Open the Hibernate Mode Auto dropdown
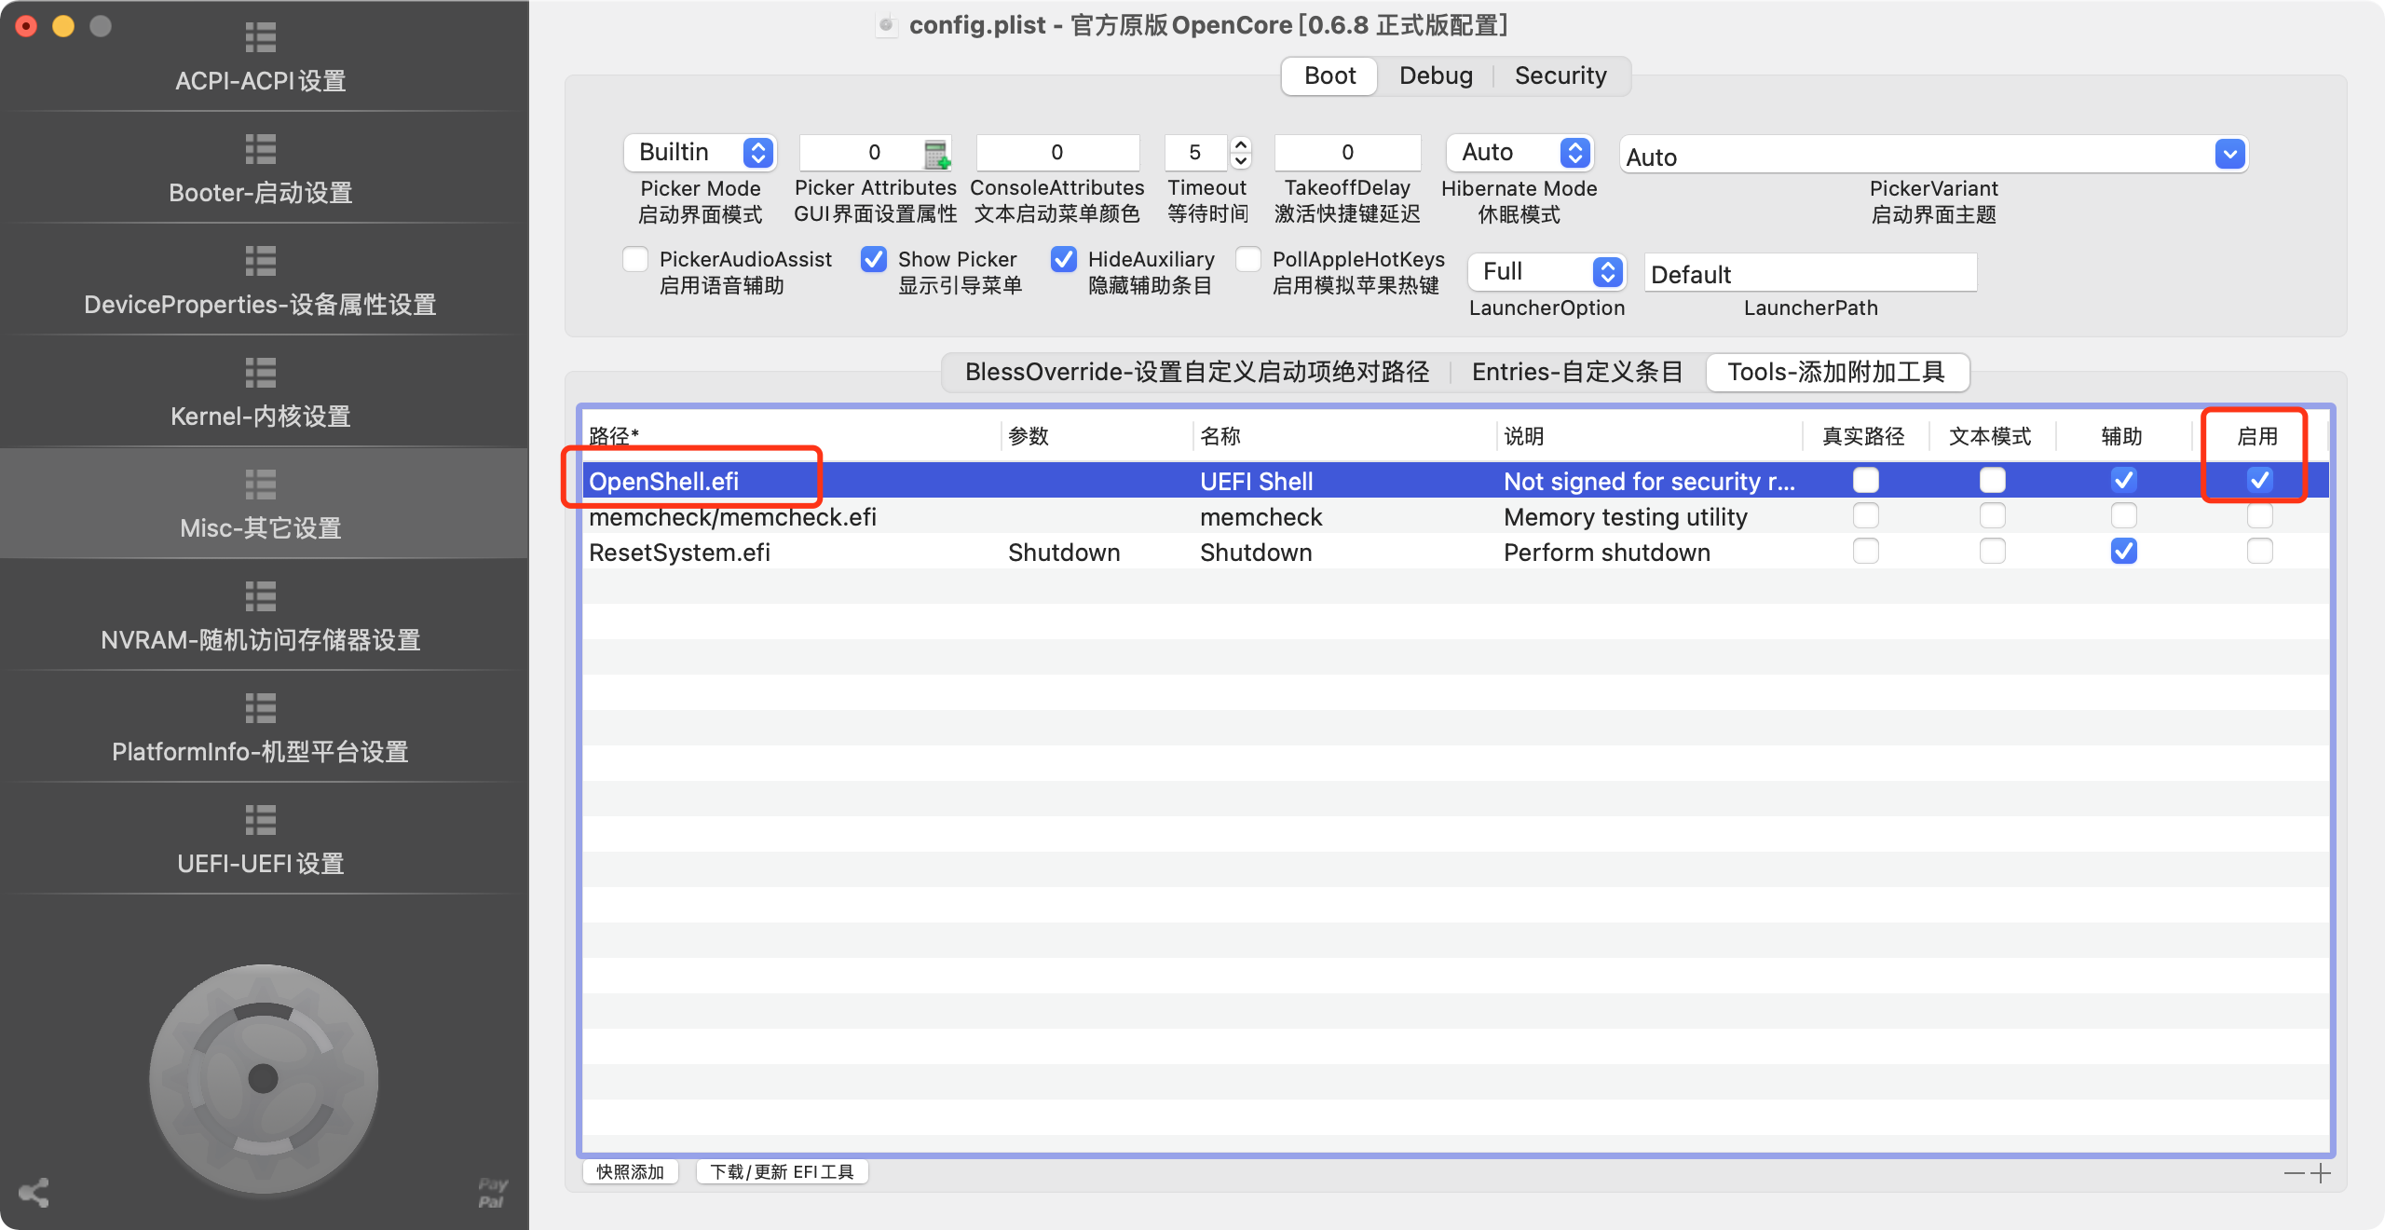Image resolution: width=2385 pixels, height=1230 pixels. pyautogui.click(x=1520, y=153)
